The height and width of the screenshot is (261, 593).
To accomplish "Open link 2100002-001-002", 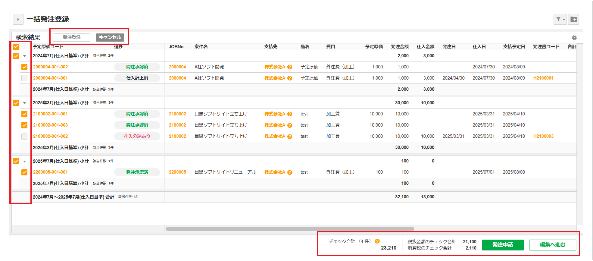I will tap(50, 136).
